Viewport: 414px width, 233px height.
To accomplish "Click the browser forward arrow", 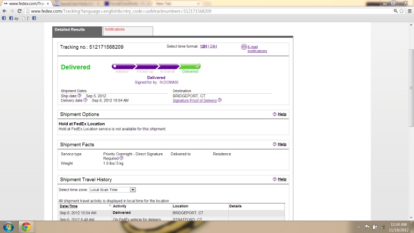I will pyautogui.click(x=12, y=11).
